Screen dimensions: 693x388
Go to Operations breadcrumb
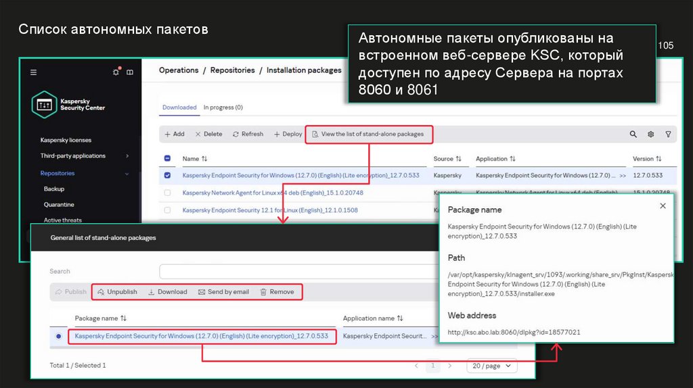179,70
